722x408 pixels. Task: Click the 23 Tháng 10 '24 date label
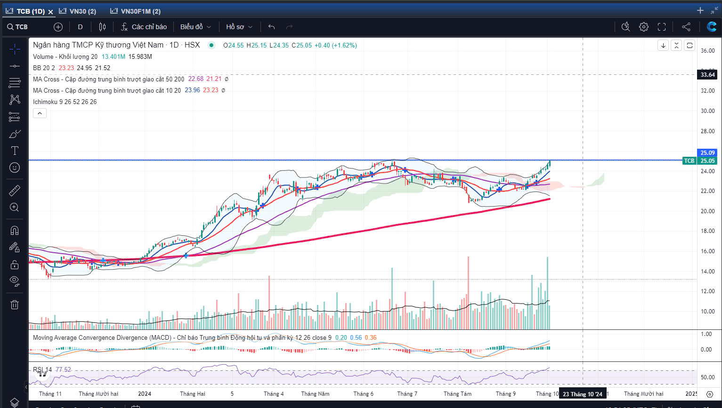point(583,394)
